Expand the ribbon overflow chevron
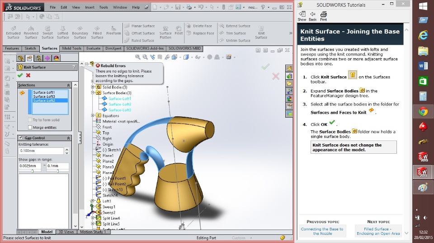The height and width of the screenshot is (243, 434). [290, 33]
